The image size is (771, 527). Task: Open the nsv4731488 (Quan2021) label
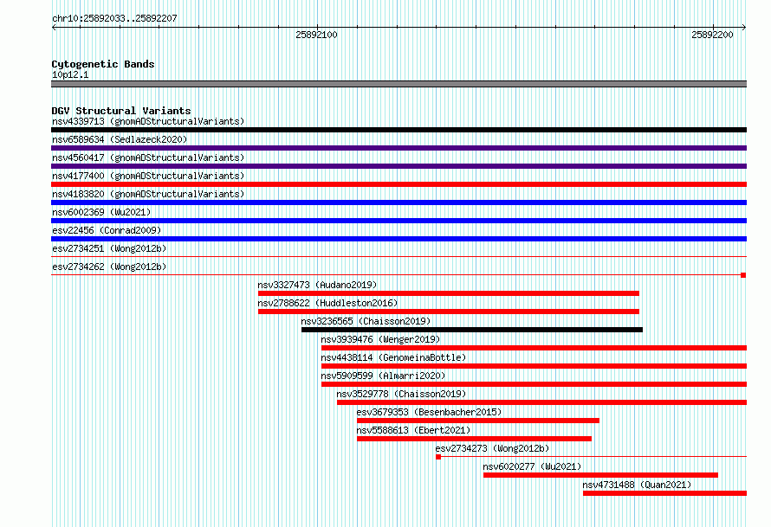pos(637,485)
